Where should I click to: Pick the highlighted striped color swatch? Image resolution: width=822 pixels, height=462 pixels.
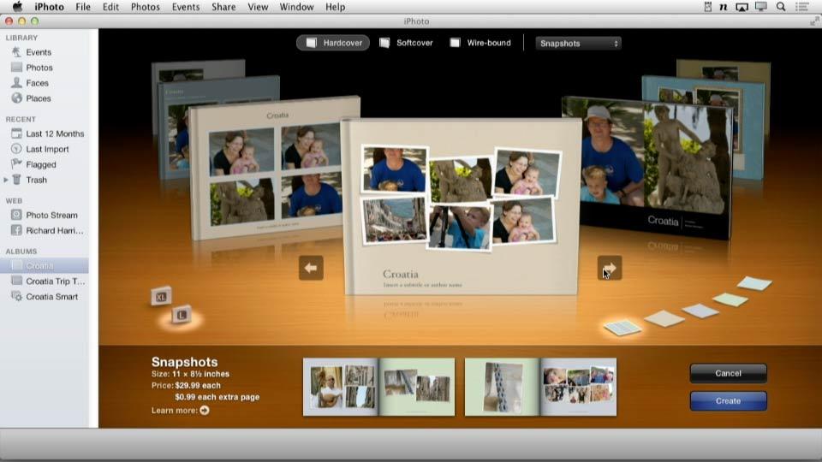click(622, 328)
